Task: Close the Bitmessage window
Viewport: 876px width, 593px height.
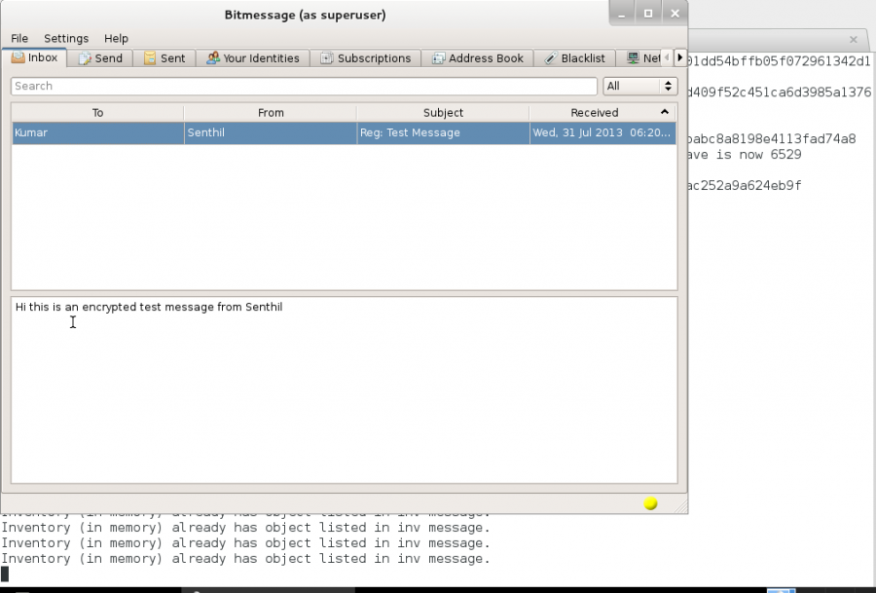Action: click(675, 14)
